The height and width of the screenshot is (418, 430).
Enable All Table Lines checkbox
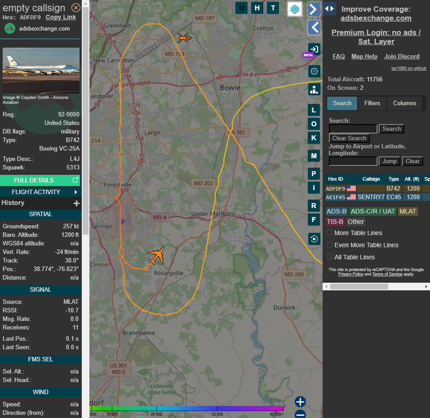pyautogui.click(x=330, y=257)
